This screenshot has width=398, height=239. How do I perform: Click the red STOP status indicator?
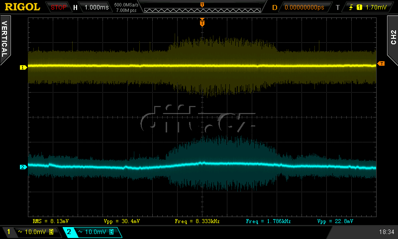(59, 7)
